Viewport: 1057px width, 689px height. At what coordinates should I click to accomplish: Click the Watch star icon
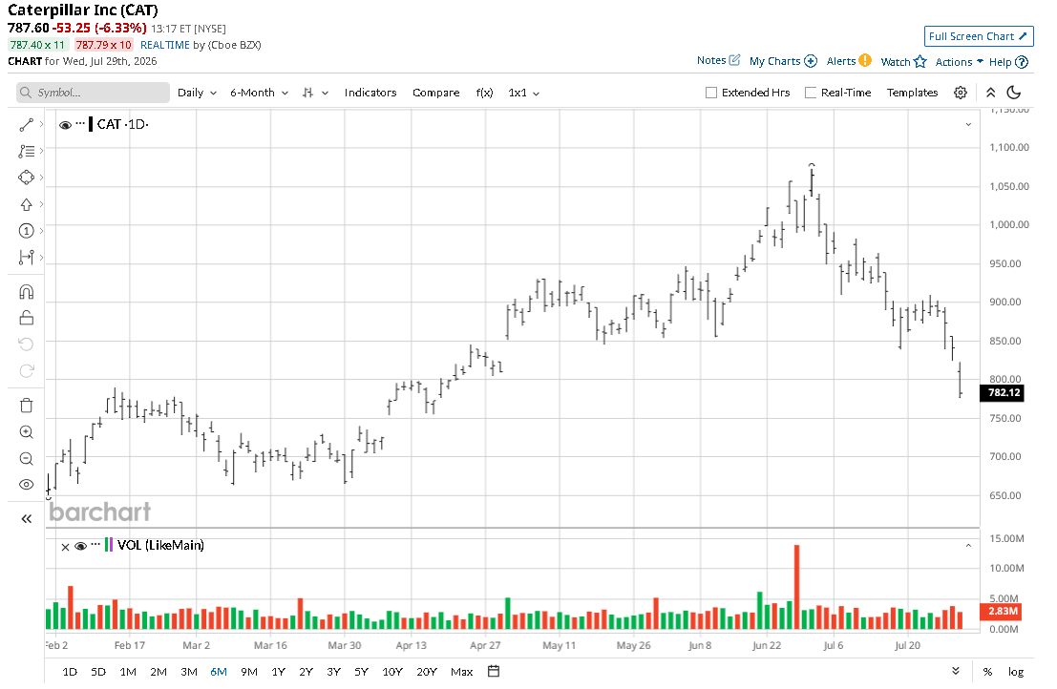[x=920, y=61]
